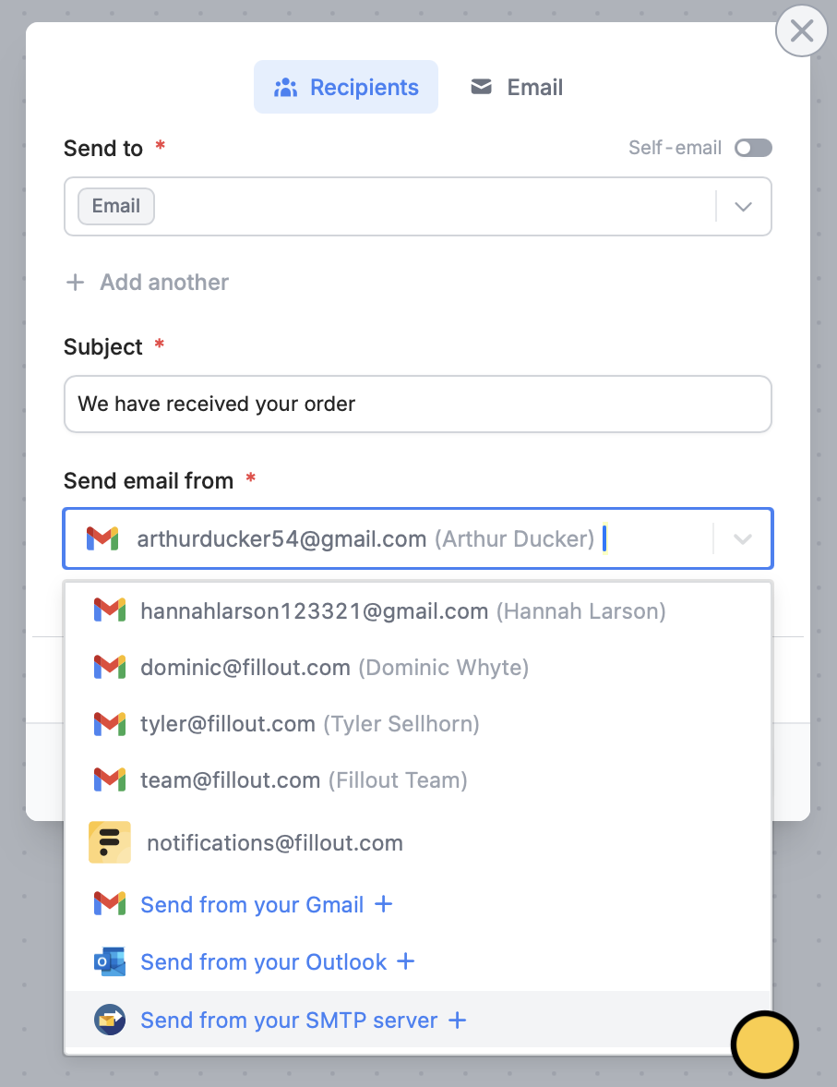This screenshot has width=837, height=1087.
Task: Click the Gmail icon beside hannahlarson123321@gmail.com
Action: coord(110,610)
